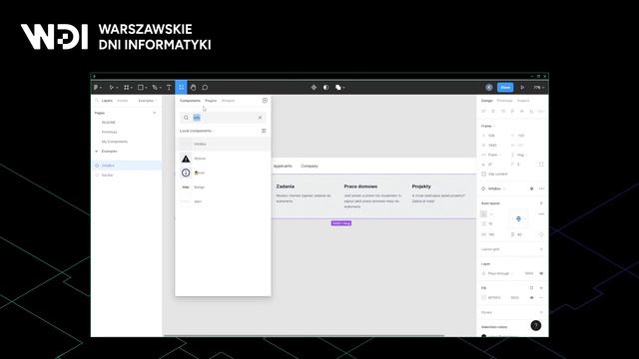Remove the fill with minus icon
Image resolution: width=639 pixels, height=359 pixels.
click(541, 298)
